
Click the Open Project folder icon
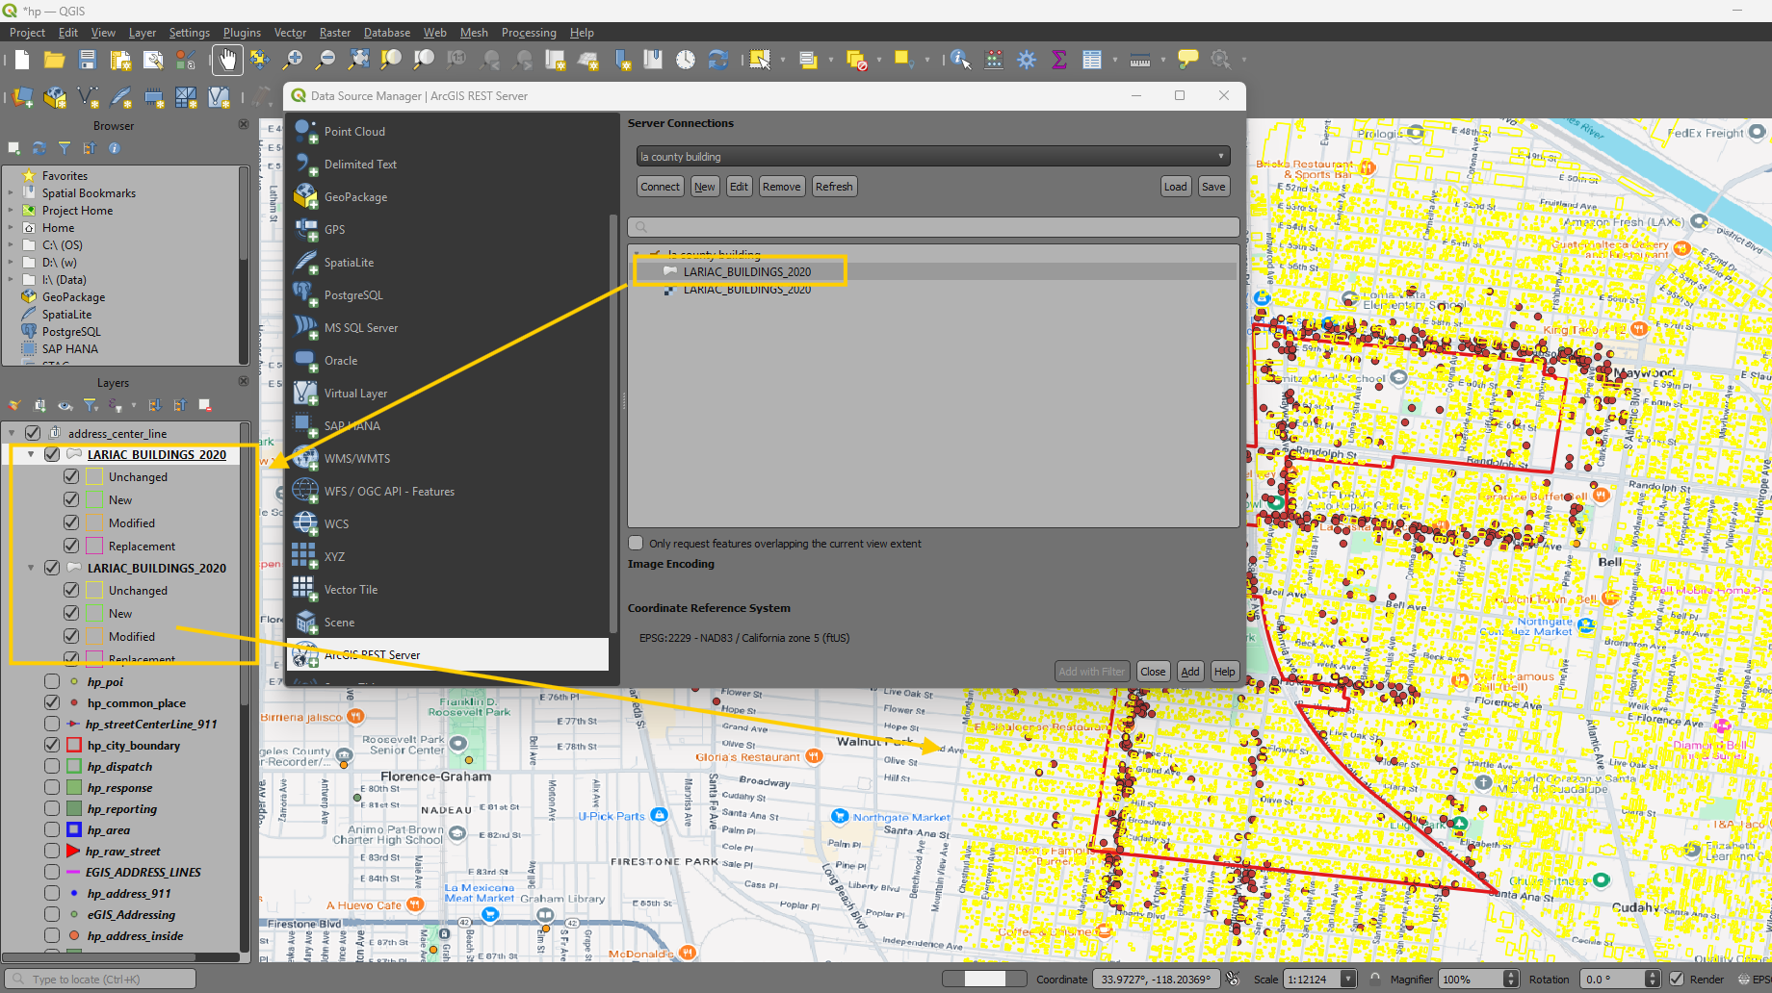click(x=55, y=60)
